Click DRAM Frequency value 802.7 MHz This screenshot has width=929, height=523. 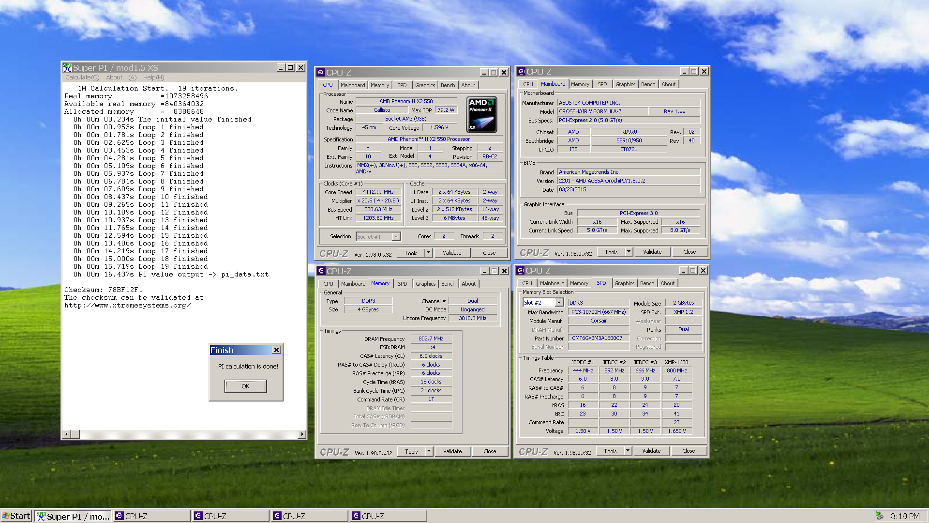click(x=431, y=338)
